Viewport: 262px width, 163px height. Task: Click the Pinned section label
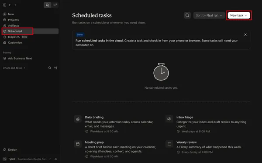(7, 53)
